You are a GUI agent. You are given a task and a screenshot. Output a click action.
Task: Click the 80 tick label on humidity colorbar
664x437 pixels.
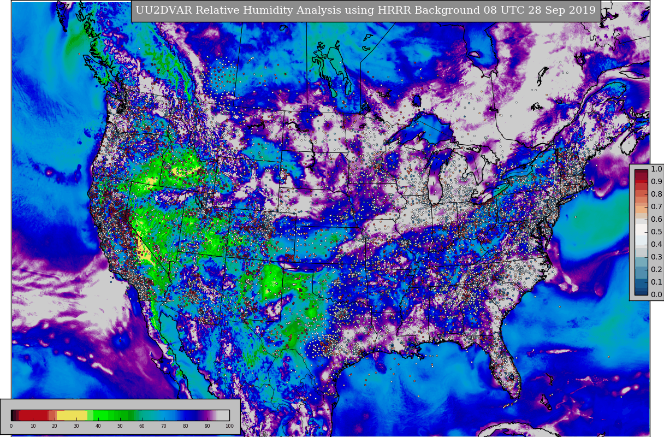coord(186,426)
